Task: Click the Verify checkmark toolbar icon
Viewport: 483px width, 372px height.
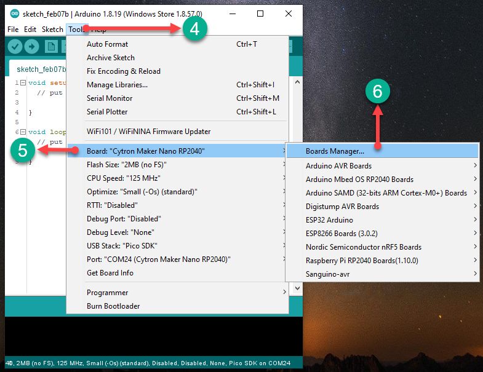Action: coord(15,47)
